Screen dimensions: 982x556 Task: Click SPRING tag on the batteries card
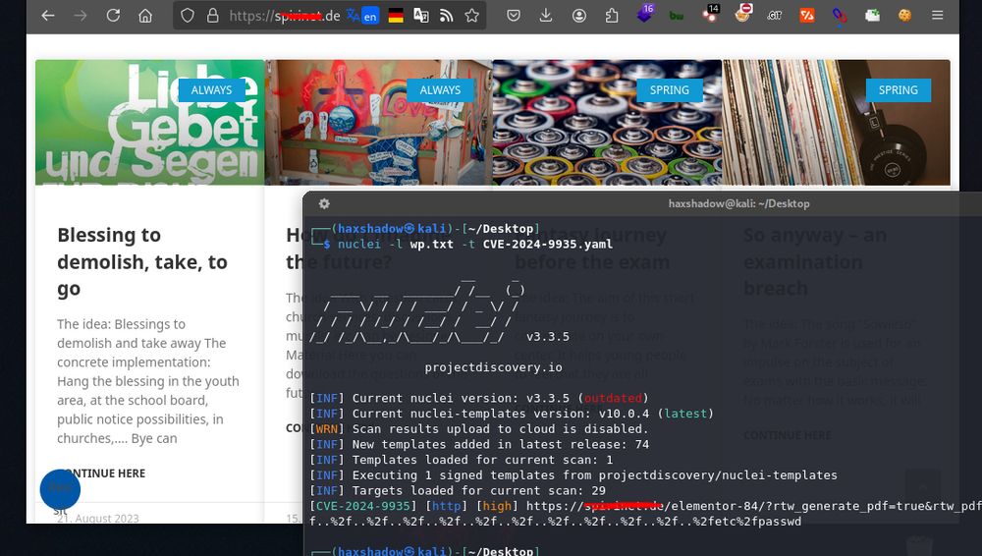pos(670,90)
